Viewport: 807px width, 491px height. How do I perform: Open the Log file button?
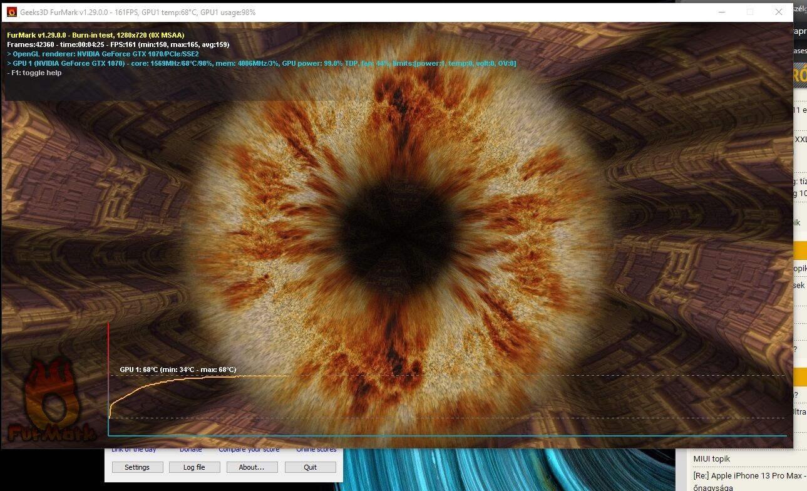coord(194,467)
